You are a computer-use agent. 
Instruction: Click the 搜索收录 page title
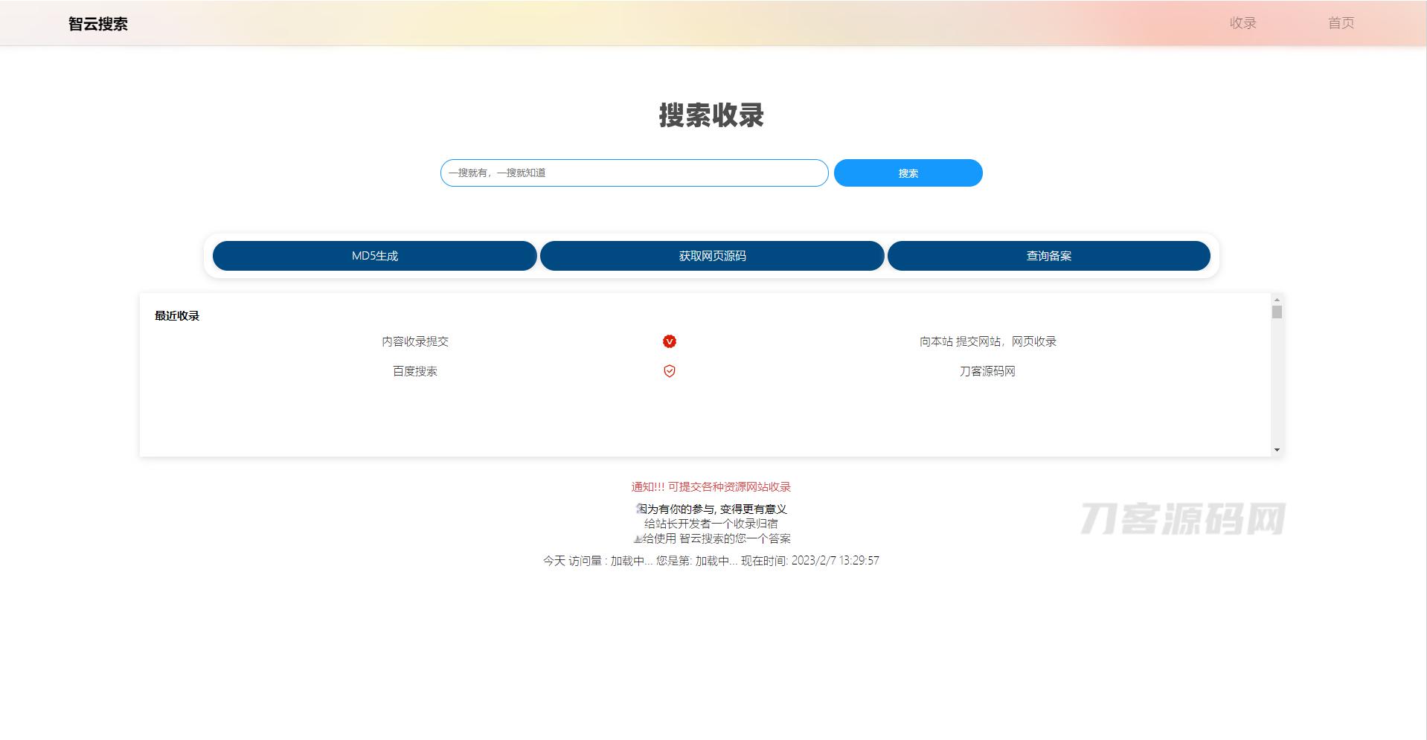click(x=711, y=115)
